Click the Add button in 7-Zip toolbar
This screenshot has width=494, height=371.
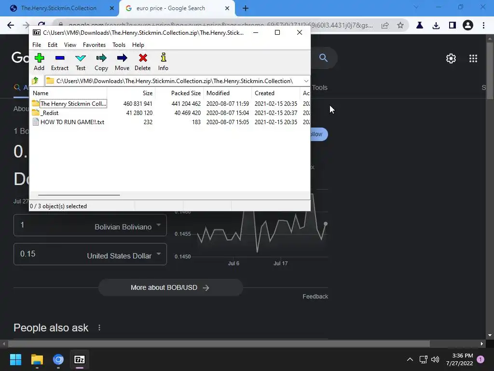(39, 62)
